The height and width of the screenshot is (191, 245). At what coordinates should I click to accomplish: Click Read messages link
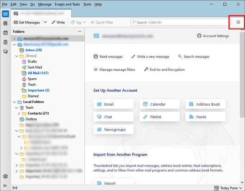click(108, 56)
